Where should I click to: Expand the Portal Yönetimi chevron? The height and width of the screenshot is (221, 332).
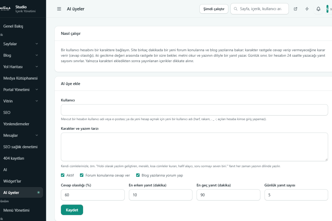click(37, 90)
